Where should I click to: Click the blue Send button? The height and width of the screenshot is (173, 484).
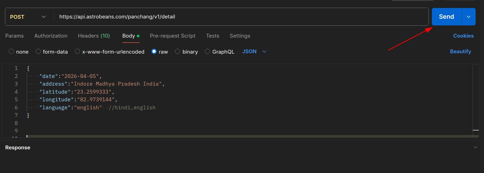click(x=446, y=17)
